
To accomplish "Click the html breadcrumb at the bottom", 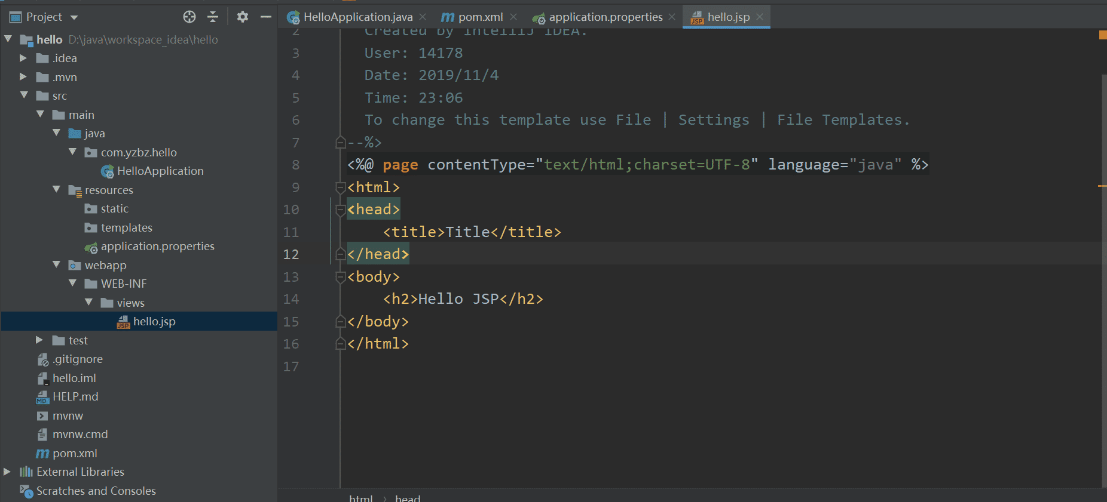I will point(360,498).
